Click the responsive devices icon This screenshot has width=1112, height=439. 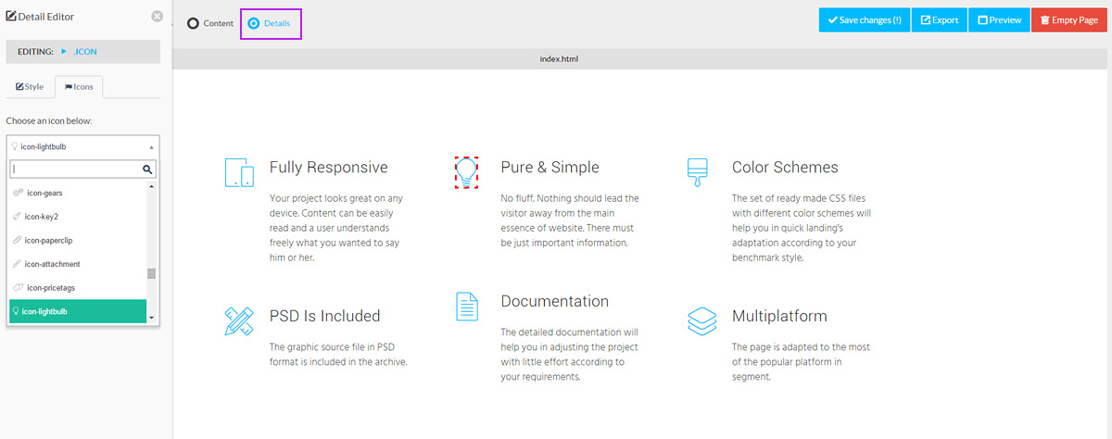(x=239, y=172)
